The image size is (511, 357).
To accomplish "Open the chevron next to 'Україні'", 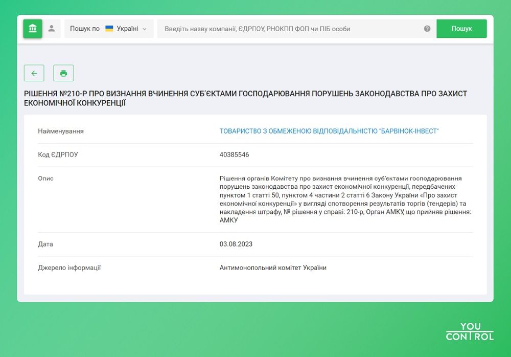I will point(144,29).
